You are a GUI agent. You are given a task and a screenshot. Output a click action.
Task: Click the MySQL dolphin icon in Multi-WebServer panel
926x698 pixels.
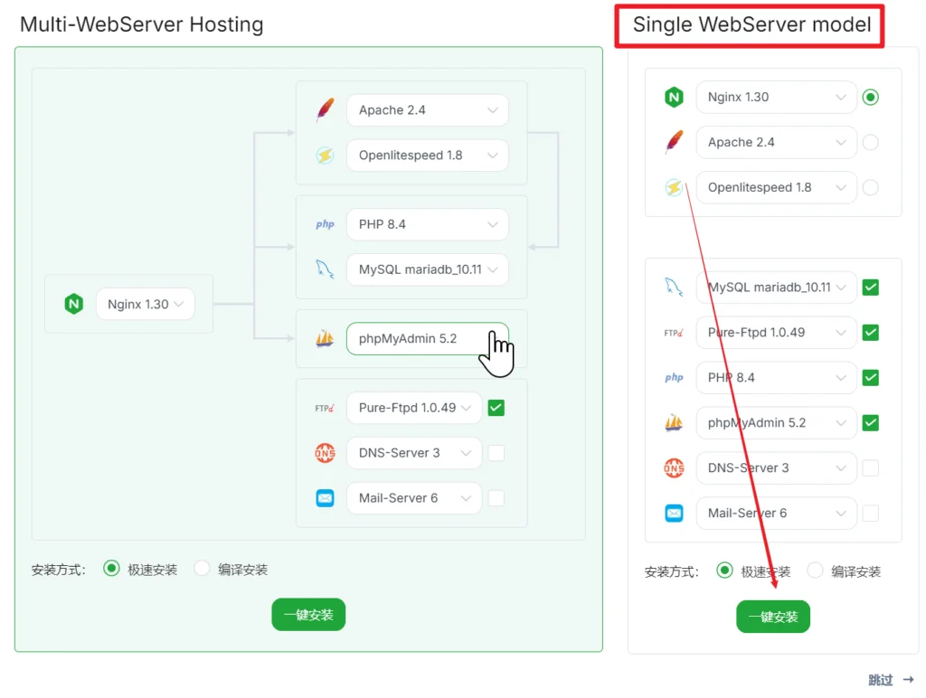(x=325, y=269)
